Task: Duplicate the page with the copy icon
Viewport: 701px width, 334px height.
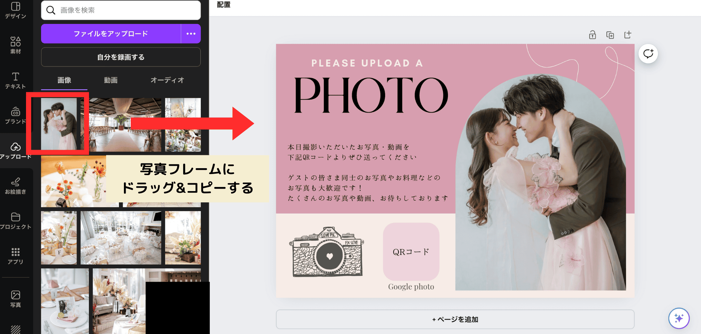Action: [x=610, y=35]
